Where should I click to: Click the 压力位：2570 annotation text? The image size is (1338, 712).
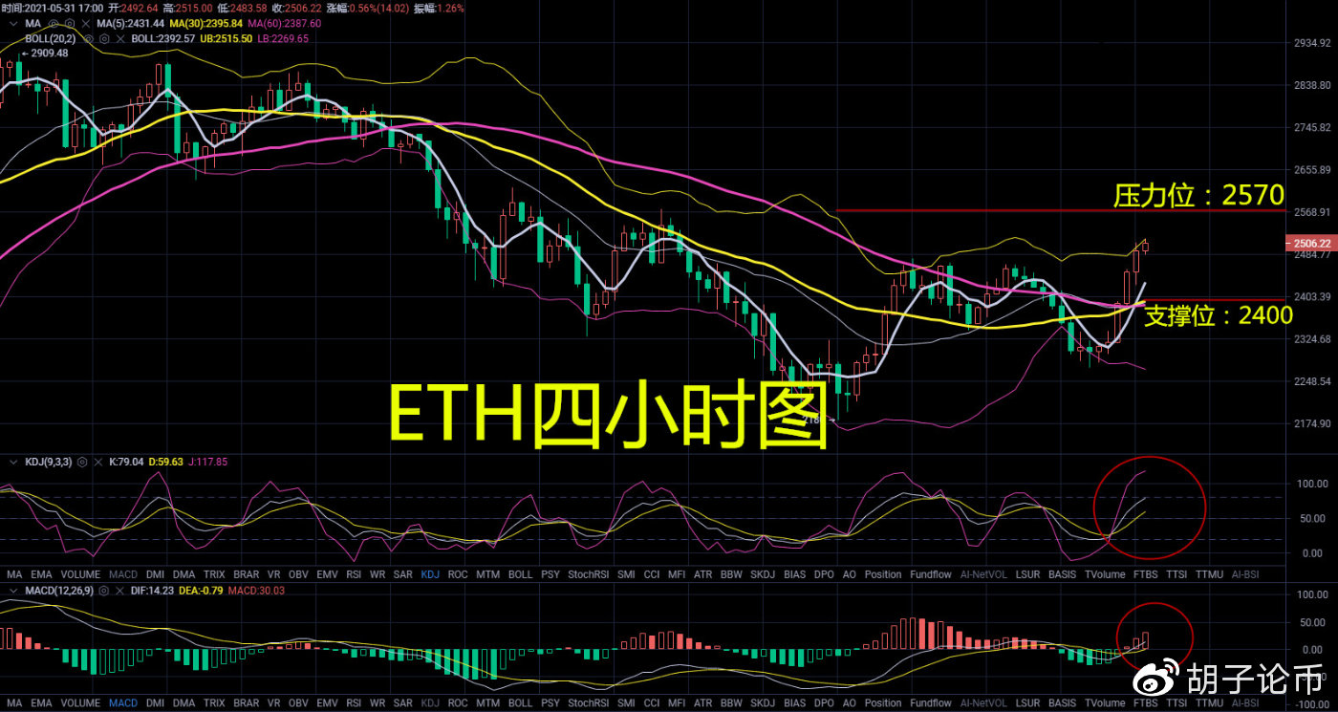pos(1198,194)
